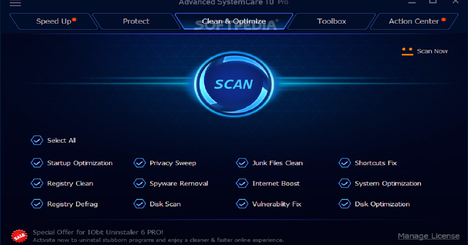468x245 pixels.
Task: Click the large round SCAN button
Action: 234,84
